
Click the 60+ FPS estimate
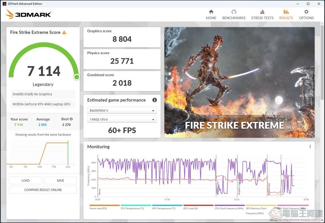(122, 130)
